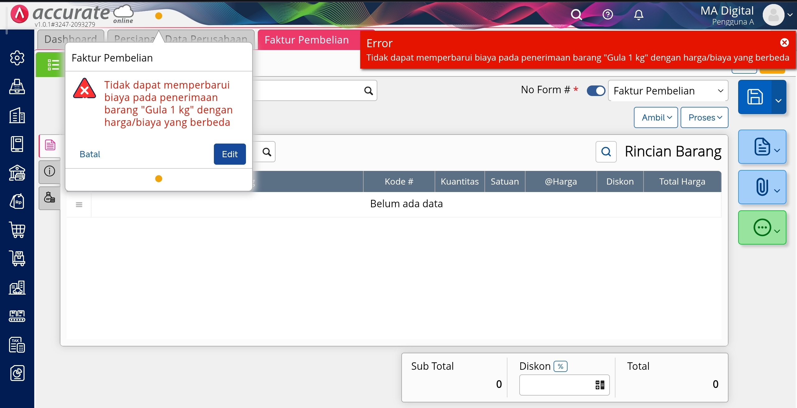Click the paperclip attachment icon
The image size is (797, 408).
click(x=762, y=187)
